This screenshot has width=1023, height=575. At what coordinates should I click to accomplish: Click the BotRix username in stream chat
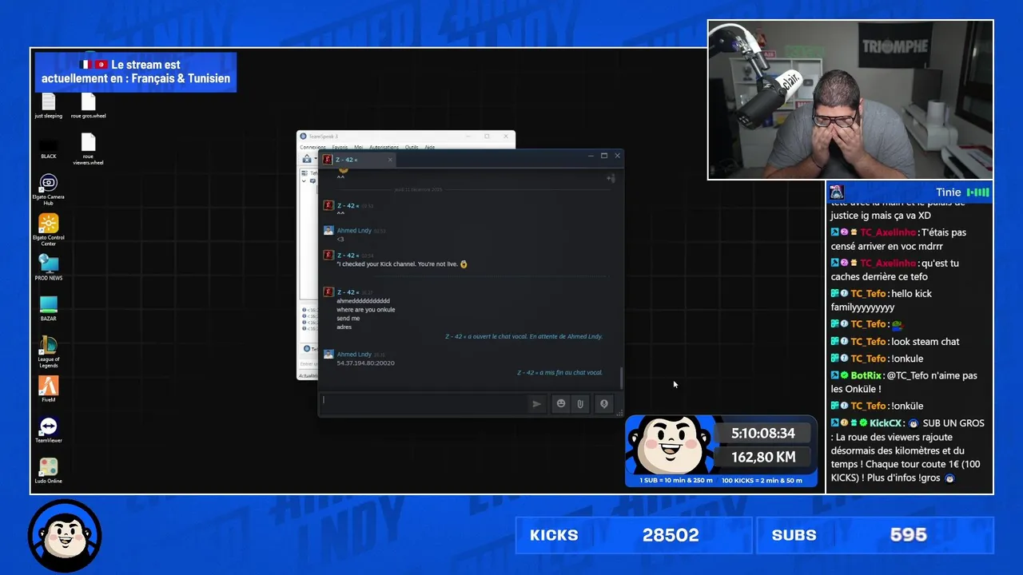[866, 375]
